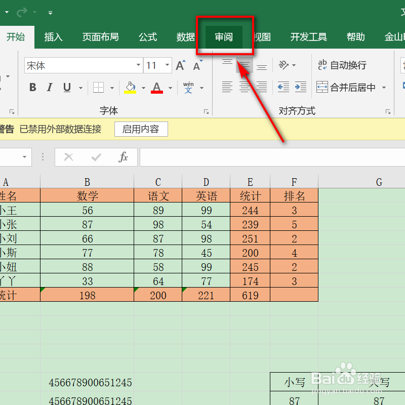The height and width of the screenshot is (405, 405).
Task: Toggle Bold formatting
Action: 32,87
